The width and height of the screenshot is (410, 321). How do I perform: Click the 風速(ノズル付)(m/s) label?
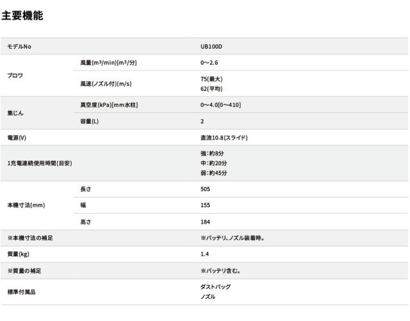click(106, 84)
